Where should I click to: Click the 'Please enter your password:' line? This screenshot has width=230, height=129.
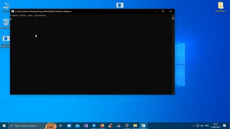[28, 15]
